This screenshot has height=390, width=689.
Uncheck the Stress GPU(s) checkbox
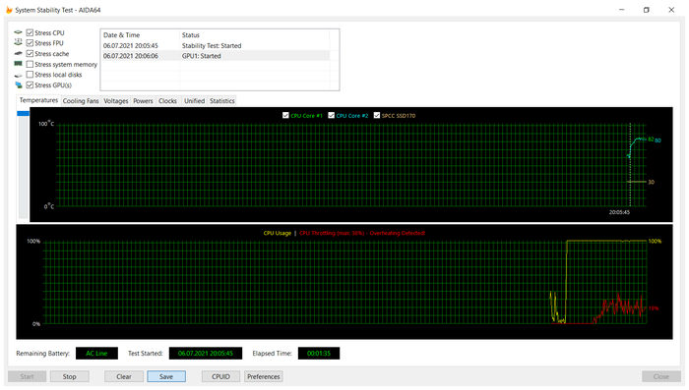click(30, 85)
